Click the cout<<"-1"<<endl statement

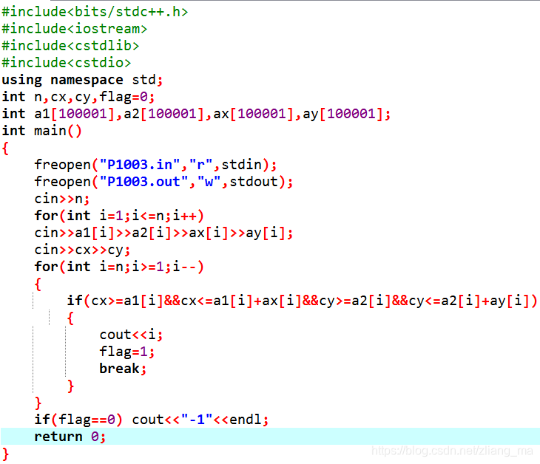(x=200, y=420)
